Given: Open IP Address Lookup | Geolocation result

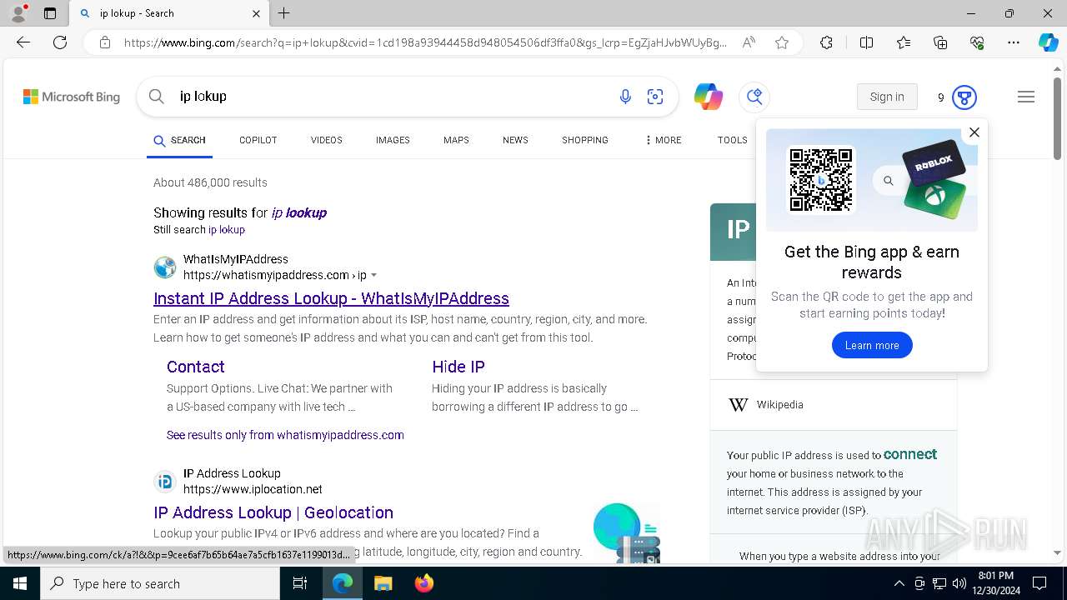Looking at the screenshot, I should click(273, 512).
